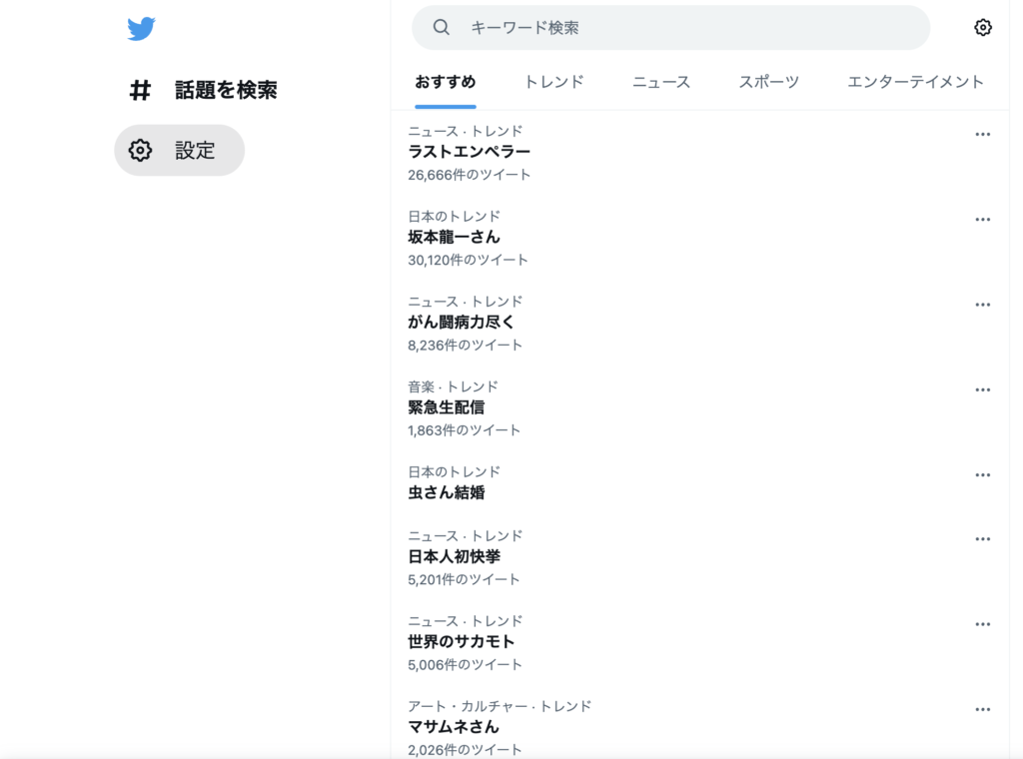Viewport: 1023px width, 759px height.
Task: Open settings via the top-right gear icon
Action: 983,28
